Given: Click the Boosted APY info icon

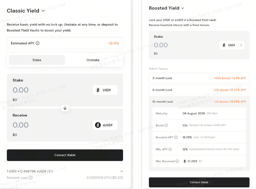Looking at the screenshot, I should [176, 137].
